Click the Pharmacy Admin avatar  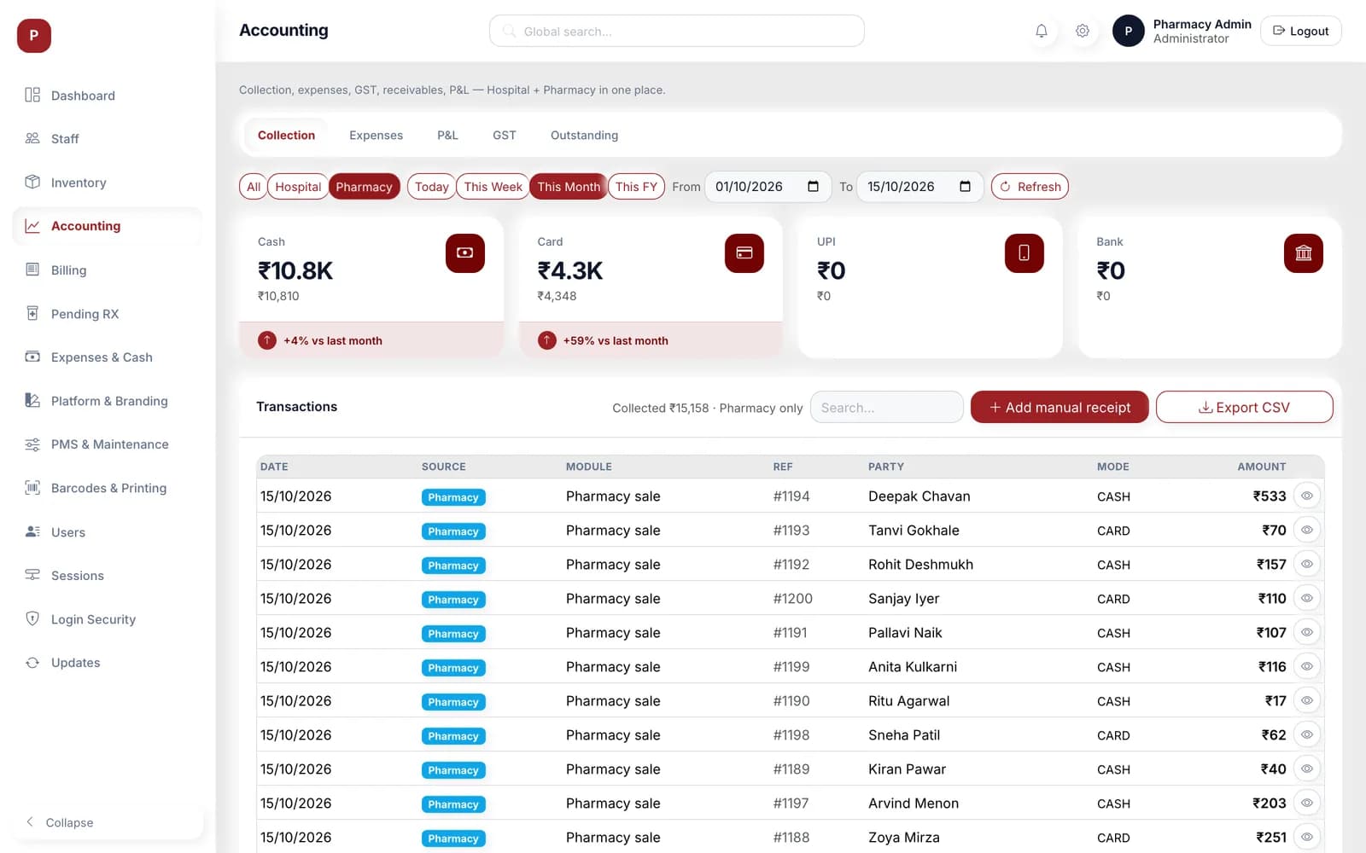coord(1129,31)
